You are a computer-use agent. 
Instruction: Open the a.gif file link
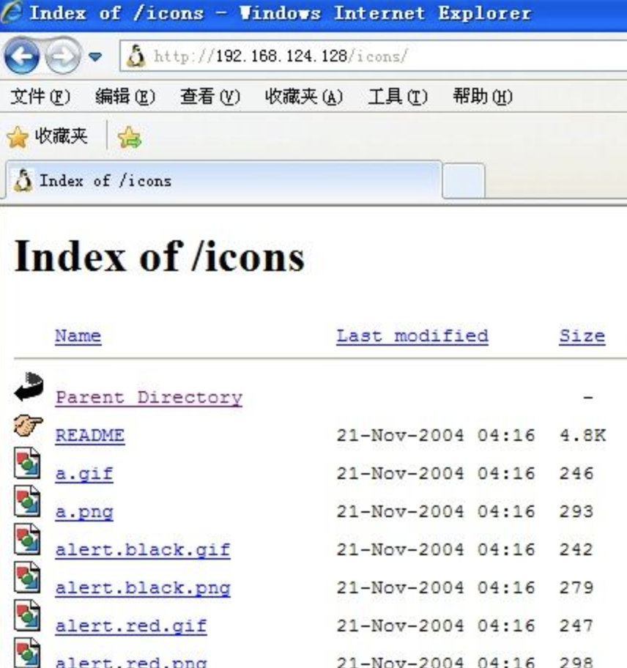(x=84, y=474)
